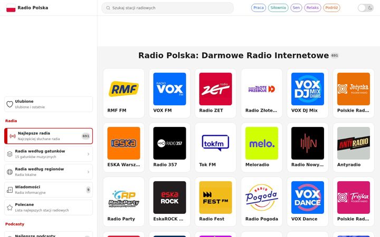Open VOX FM station logo
This screenshot has height=237, width=380.
point(169,89)
